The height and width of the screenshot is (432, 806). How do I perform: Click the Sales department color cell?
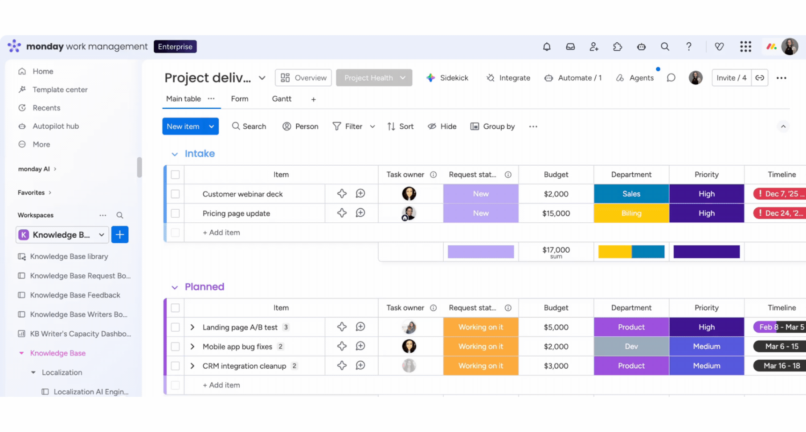[631, 194]
